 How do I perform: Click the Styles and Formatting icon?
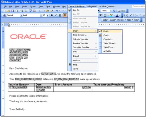tap(4, 15)
